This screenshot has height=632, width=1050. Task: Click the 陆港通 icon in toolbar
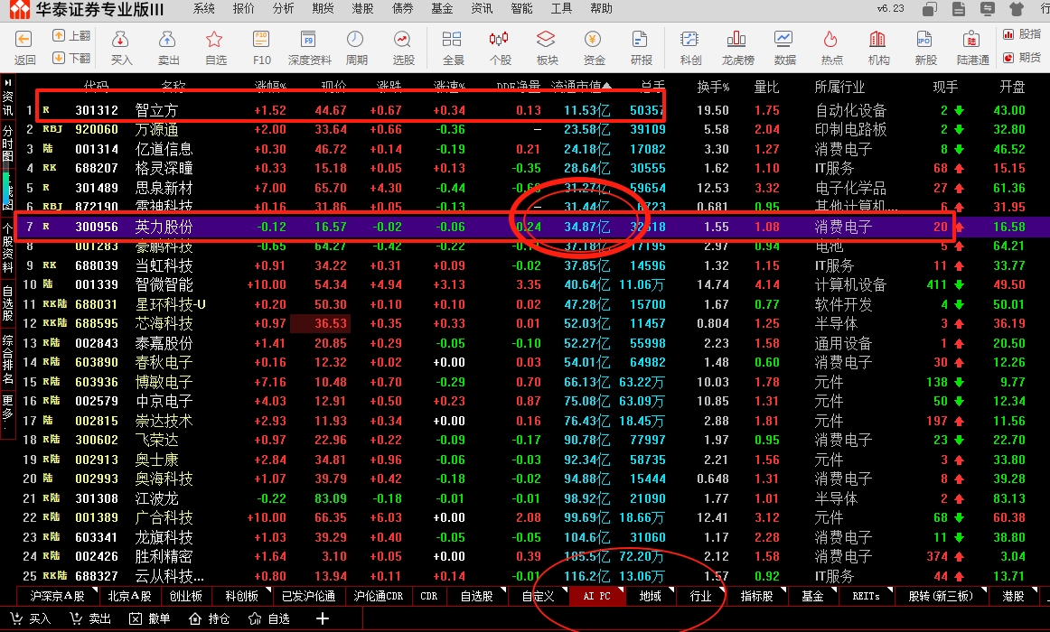971,40
